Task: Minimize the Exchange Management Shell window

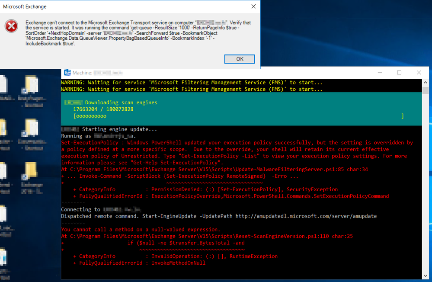Action: point(380,73)
